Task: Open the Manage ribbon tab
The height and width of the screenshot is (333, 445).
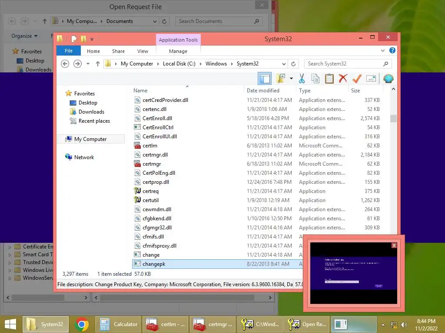Action: point(178,51)
